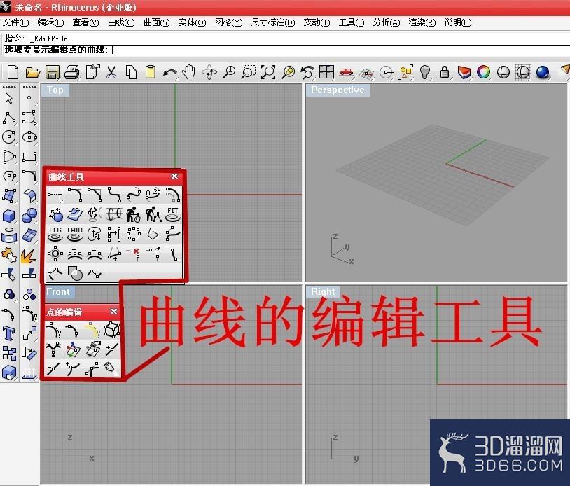
Task: Select the Circle tool in sidebar
Action: click(9, 137)
